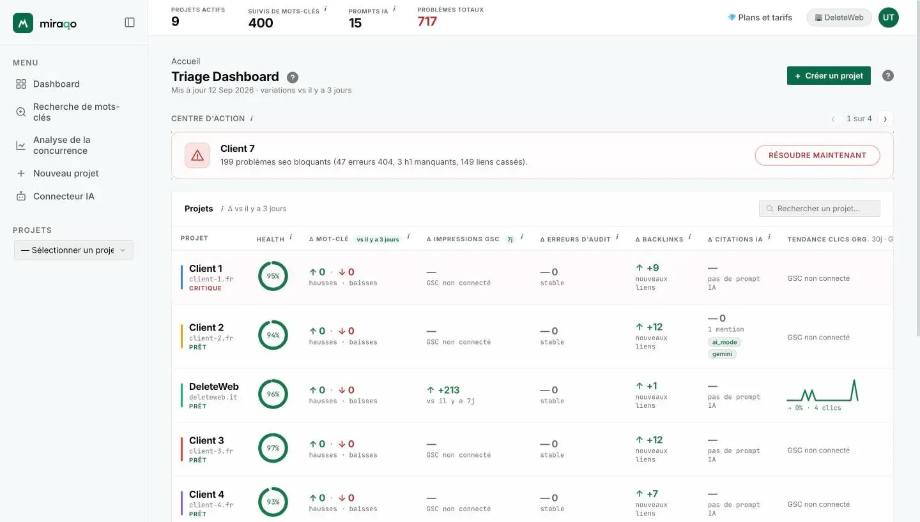This screenshot has height=522, width=920.
Task: Click the gemini tag in Client 2 row
Action: coord(722,354)
